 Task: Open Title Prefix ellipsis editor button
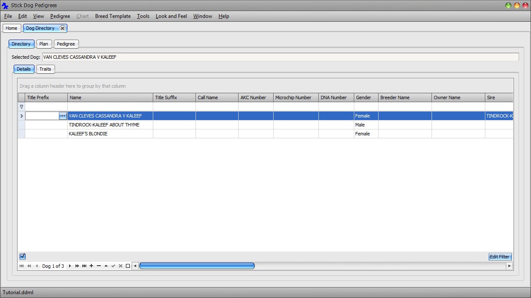tap(63, 116)
